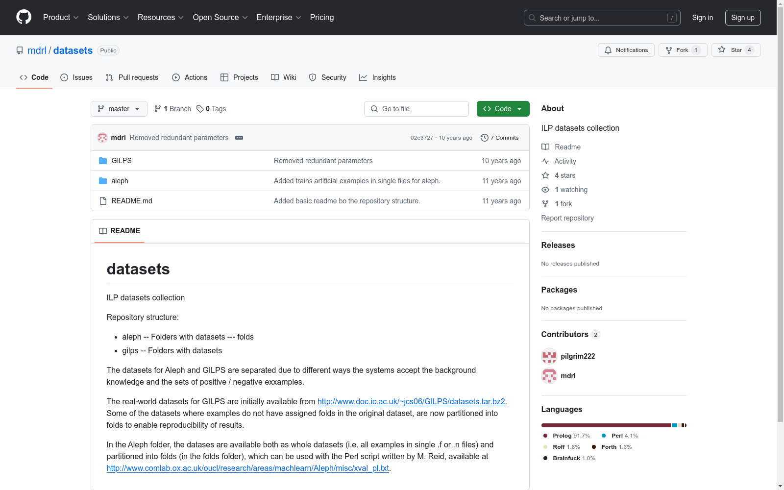This screenshot has height=490, width=784.
Task: Click the tag icon beside Tags
Action: (200, 109)
